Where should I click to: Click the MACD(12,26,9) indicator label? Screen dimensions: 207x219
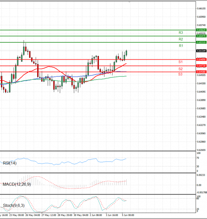(x=17, y=184)
